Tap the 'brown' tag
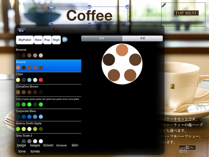209x157 pixels. 48,145
